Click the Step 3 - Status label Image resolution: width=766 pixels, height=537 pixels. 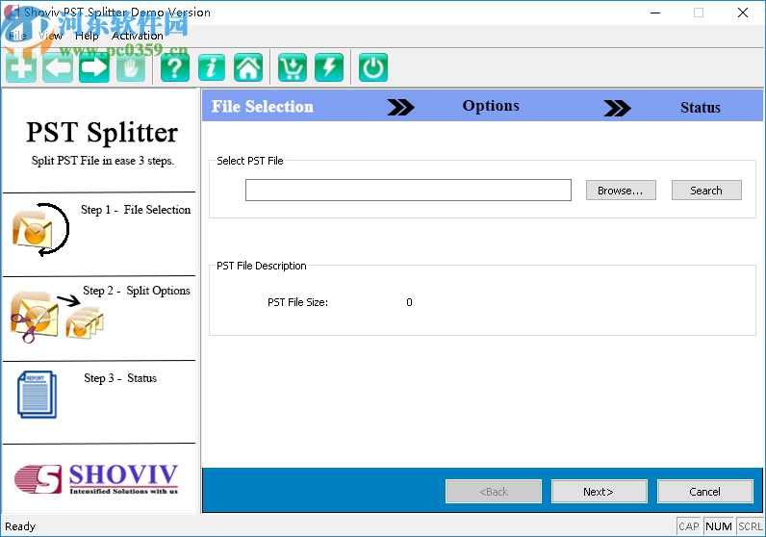click(120, 378)
